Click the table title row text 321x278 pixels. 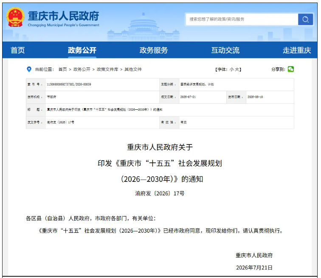tap(104, 110)
